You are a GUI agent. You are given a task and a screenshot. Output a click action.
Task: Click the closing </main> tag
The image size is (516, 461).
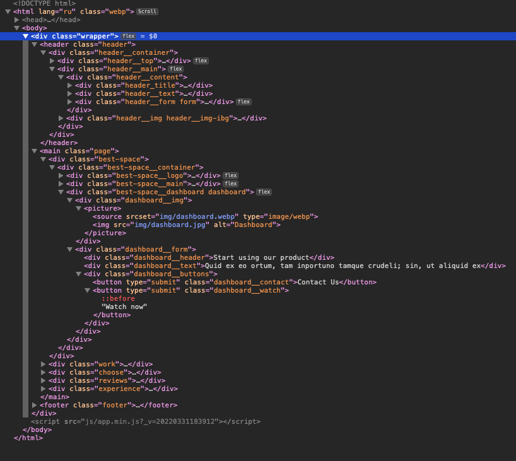pos(55,397)
